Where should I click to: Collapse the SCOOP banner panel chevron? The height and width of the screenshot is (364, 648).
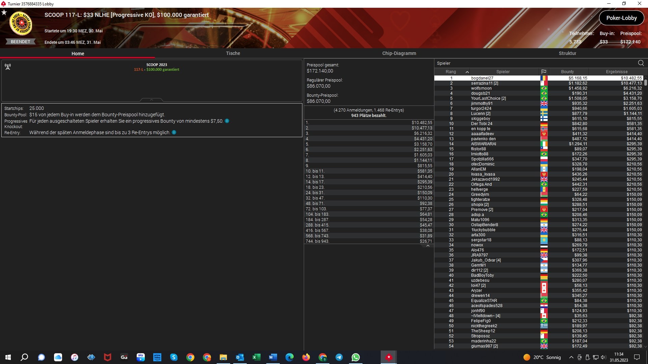[152, 100]
